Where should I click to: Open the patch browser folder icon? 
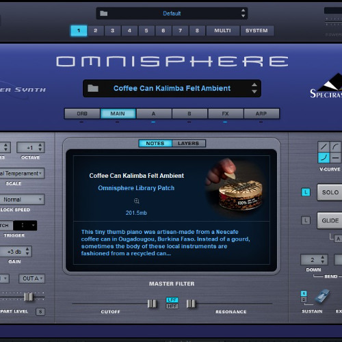pos(93,88)
